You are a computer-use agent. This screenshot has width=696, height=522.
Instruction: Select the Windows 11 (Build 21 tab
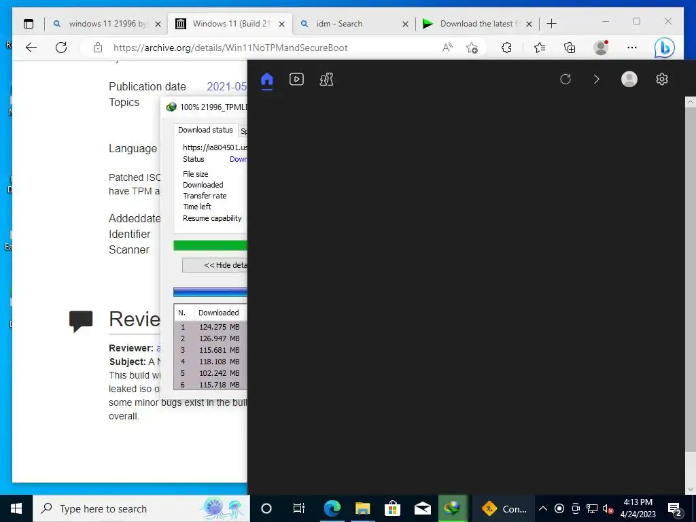(x=230, y=24)
